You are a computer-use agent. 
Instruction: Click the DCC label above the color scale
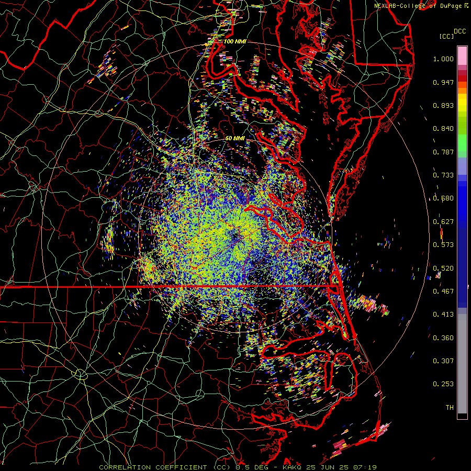point(459,31)
